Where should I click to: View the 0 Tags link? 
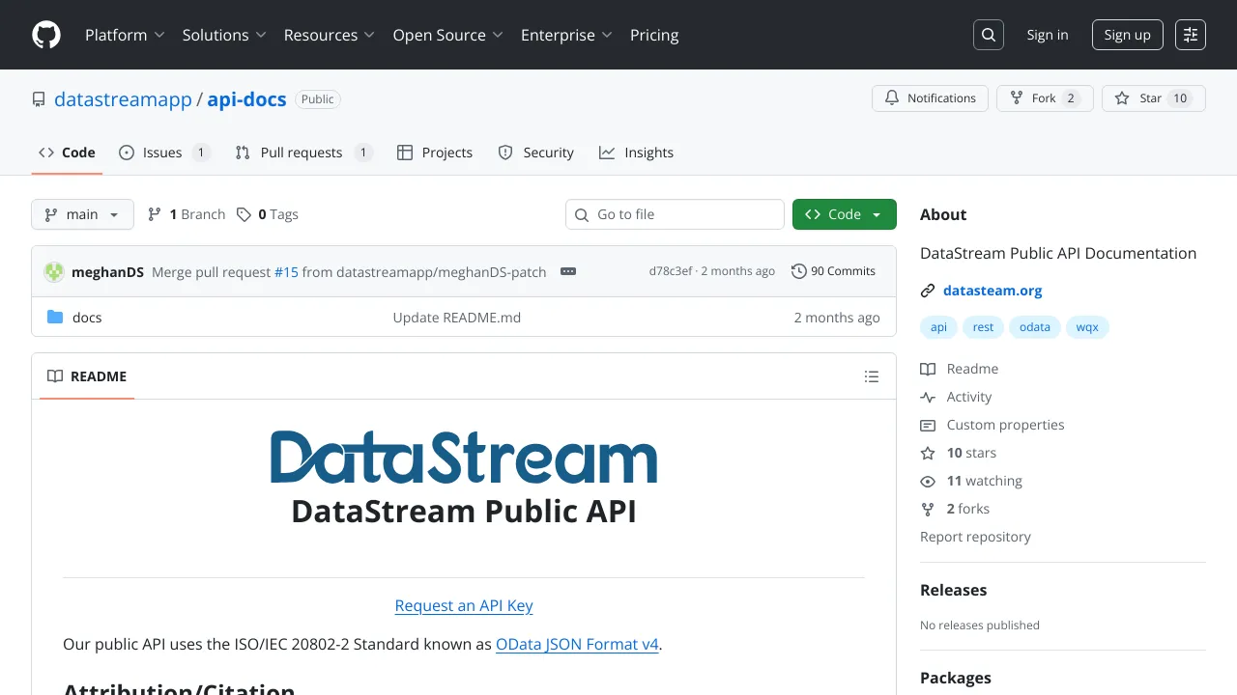point(268,214)
